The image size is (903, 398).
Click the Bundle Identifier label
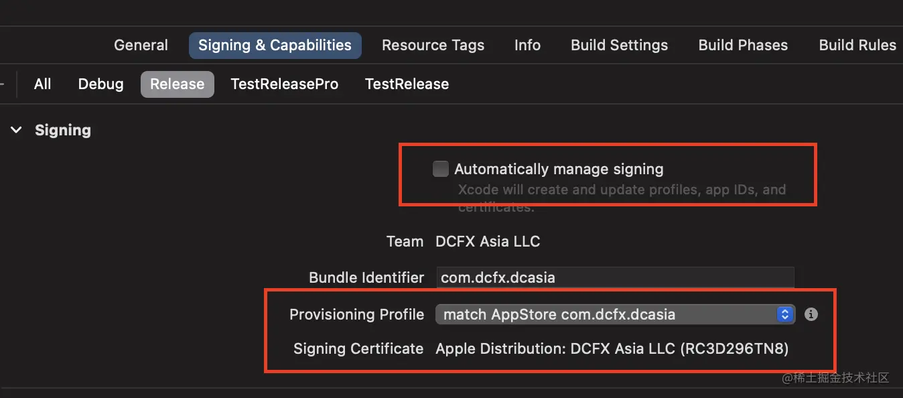[x=366, y=277]
